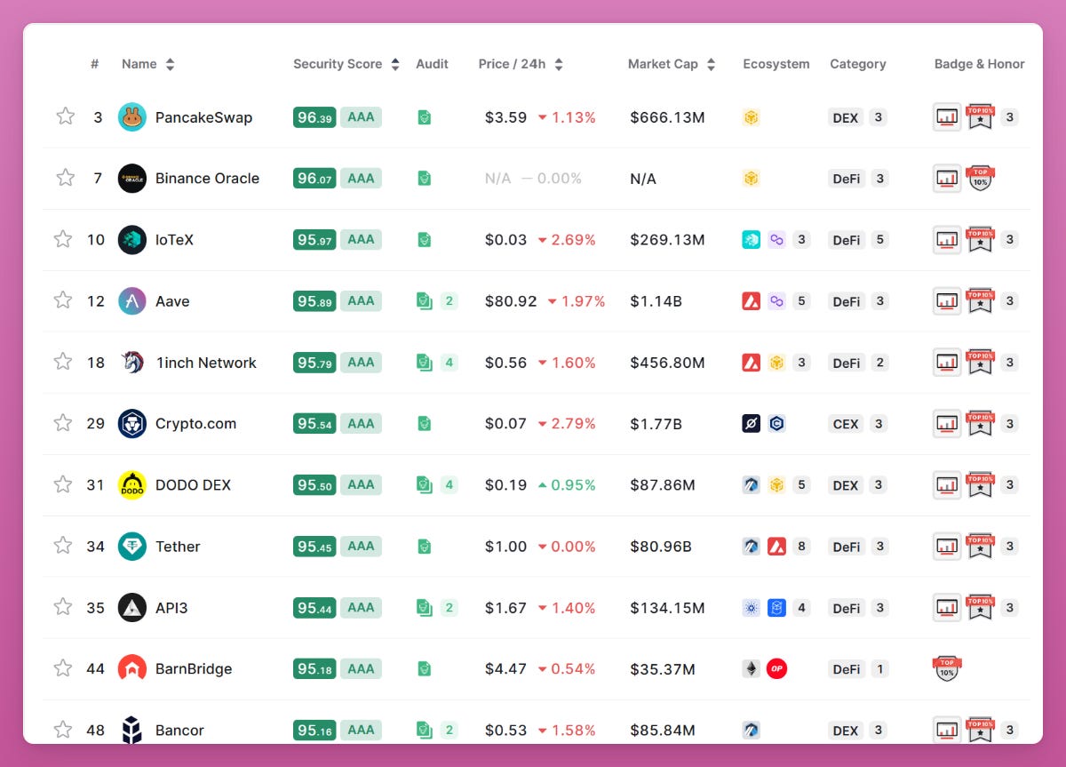Click BarnBridge Top 10% shield badge

tap(947, 668)
